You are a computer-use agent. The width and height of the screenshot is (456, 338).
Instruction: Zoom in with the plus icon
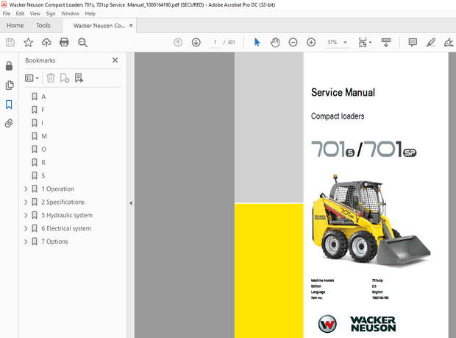coord(311,43)
